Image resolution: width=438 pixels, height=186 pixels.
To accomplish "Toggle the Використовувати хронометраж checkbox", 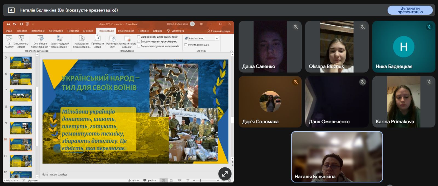I will (x=139, y=41).
